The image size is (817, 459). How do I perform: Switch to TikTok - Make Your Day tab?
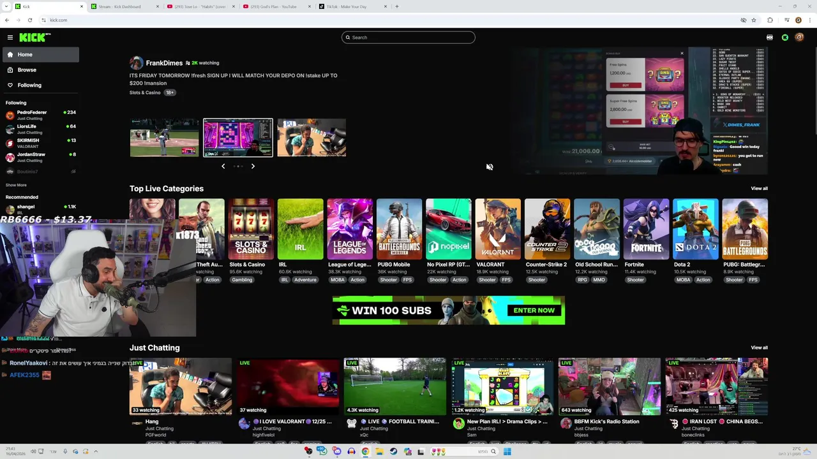tap(352, 6)
